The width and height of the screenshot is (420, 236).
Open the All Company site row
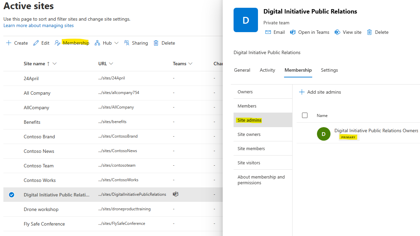pyautogui.click(x=113, y=93)
